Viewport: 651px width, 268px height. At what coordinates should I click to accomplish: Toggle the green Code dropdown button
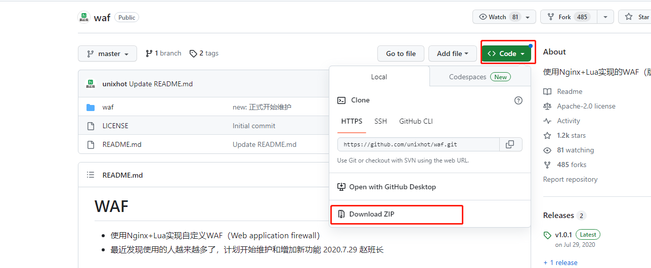pos(506,53)
